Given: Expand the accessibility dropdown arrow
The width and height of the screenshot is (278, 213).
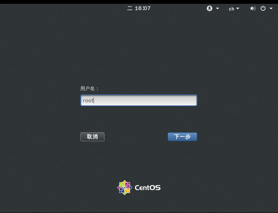Looking at the screenshot, I should (218, 8).
